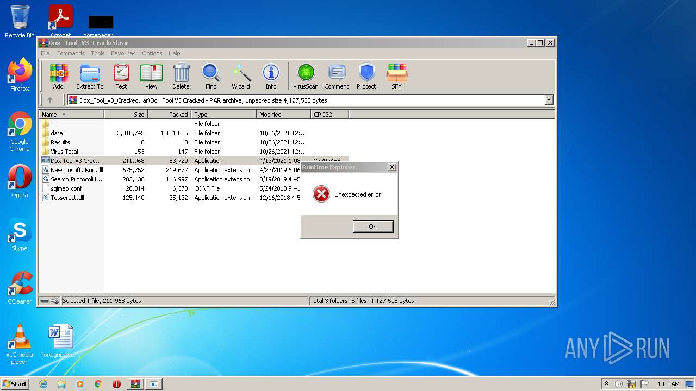Open the Favorites menu
The image size is (696, 391).
tap(123, 53)
